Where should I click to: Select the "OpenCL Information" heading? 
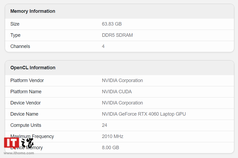(x=33, y=68)
